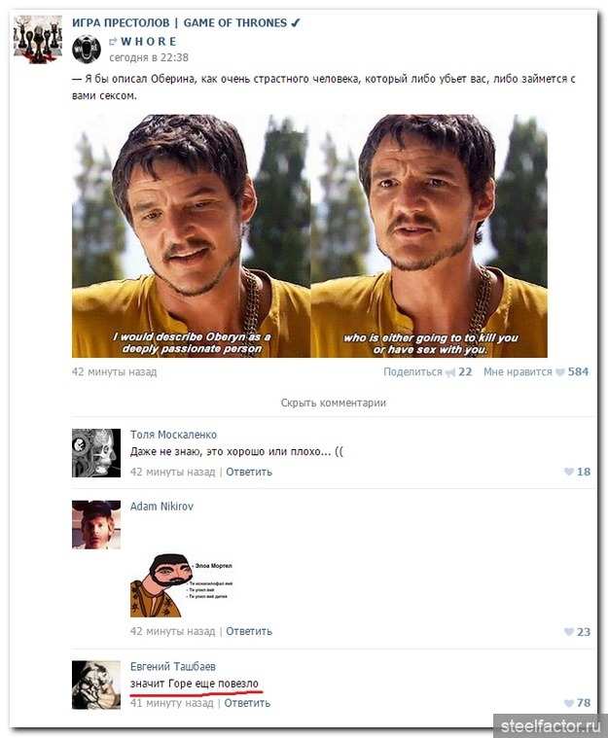Open Толя Москаленко's profile name
Viewport: 608px width, 738px height.
pos(173,435)
